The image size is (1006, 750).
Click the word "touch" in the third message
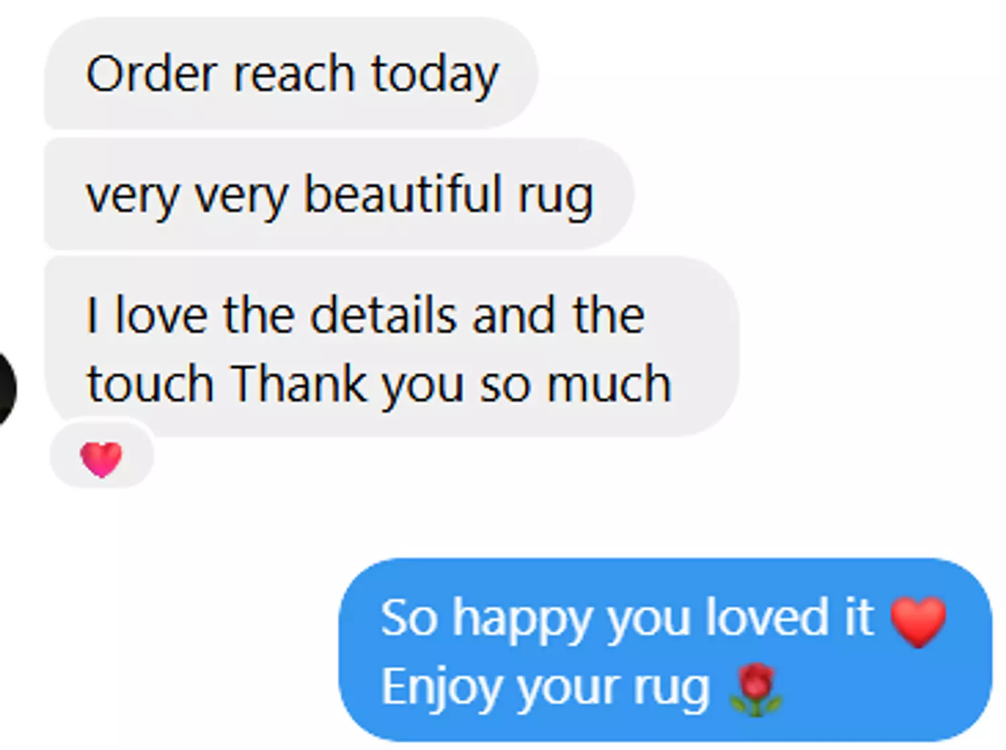tap(150, 383)
